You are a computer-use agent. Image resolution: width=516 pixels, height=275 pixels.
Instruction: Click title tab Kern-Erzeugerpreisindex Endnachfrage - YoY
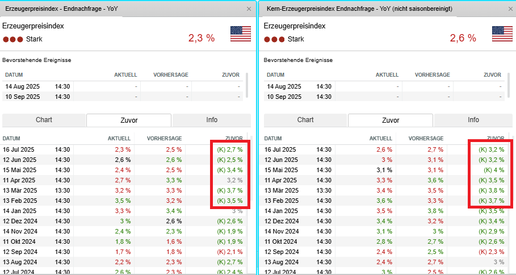(359, 9)
